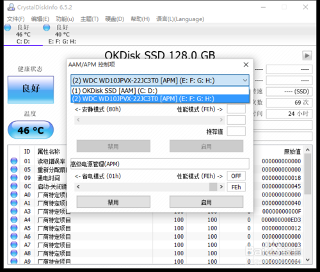Click the APM slider thumb

click(213, 187)
